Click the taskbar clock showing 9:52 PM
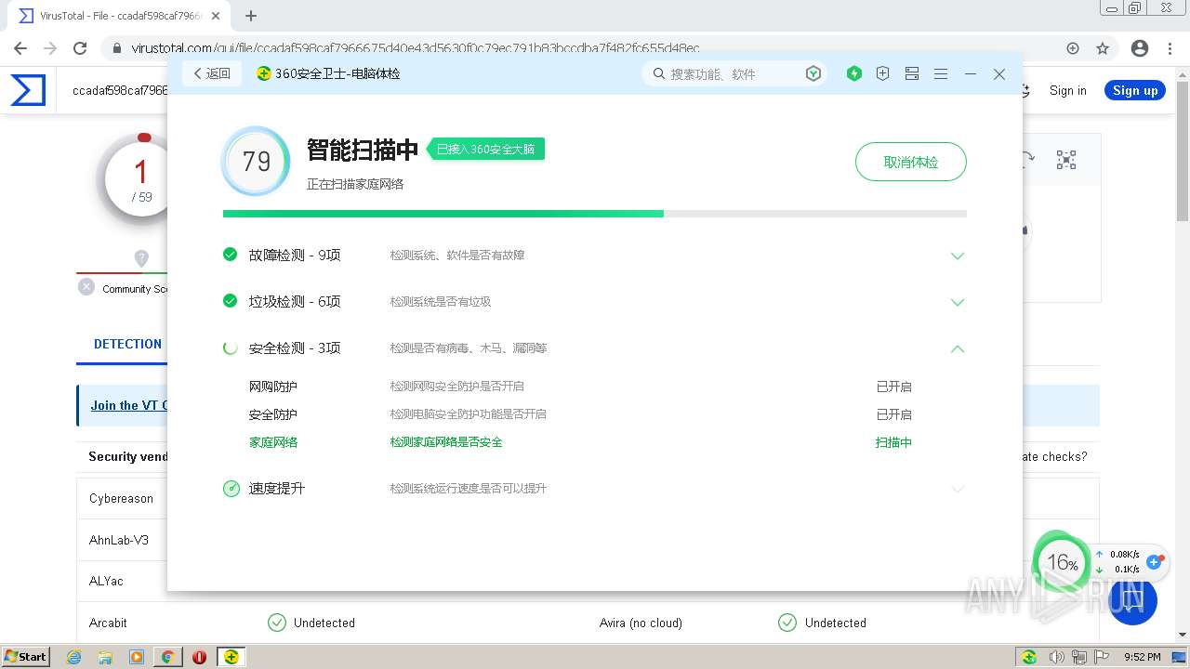The height and width of the screenshot is (669, 1190). pyautogui.click(x=1142, y=657)
